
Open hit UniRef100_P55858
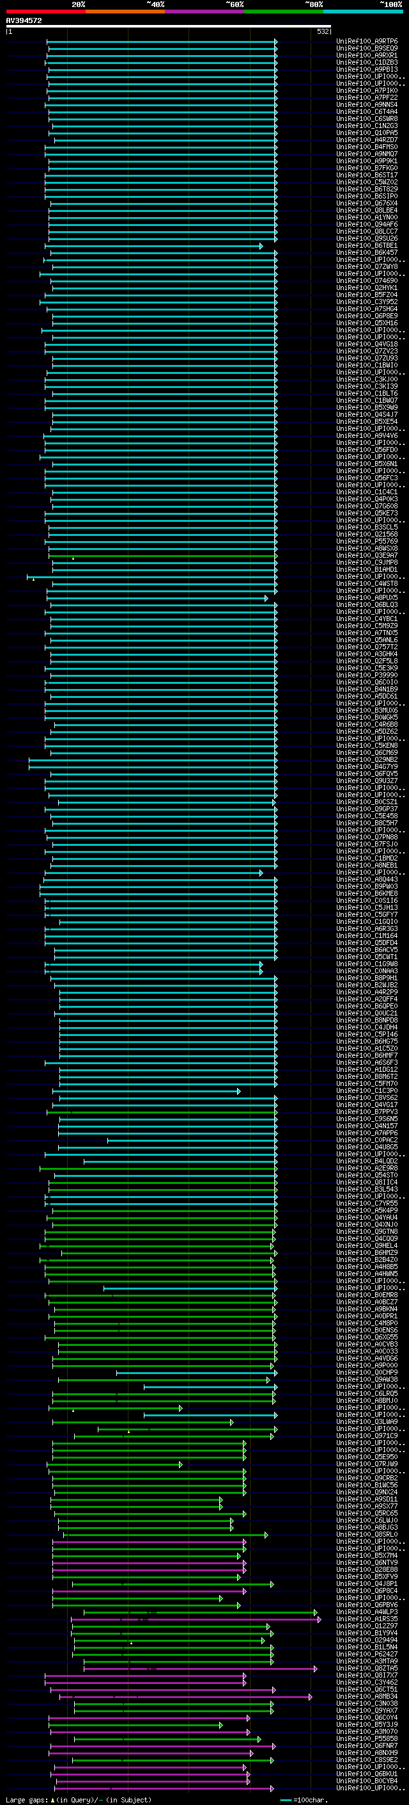pos(367,1738)
